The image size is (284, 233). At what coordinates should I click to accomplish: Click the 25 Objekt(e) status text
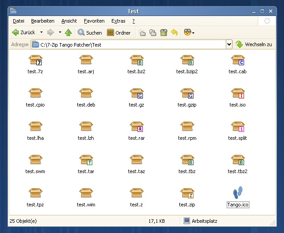(23, 221)
